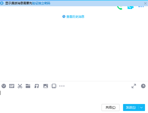This screenshot has height=113, width=148.
Task: Open the emoji picker smiley icon
Action: tap(4, 86)
